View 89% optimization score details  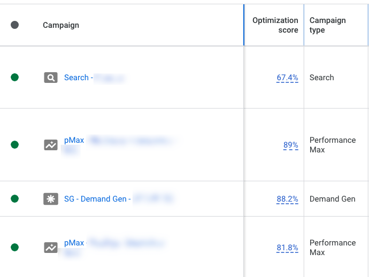click(290, 145)
